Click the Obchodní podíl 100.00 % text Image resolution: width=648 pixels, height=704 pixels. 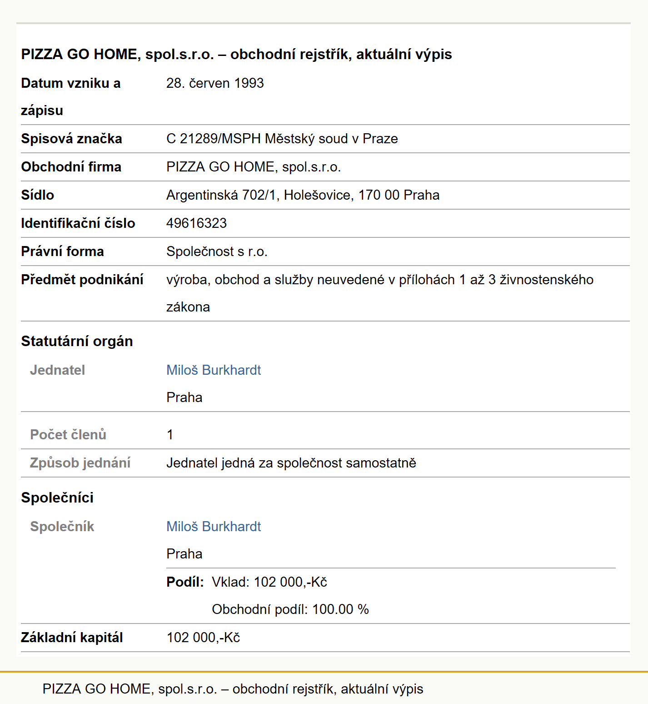pos(290,609)
